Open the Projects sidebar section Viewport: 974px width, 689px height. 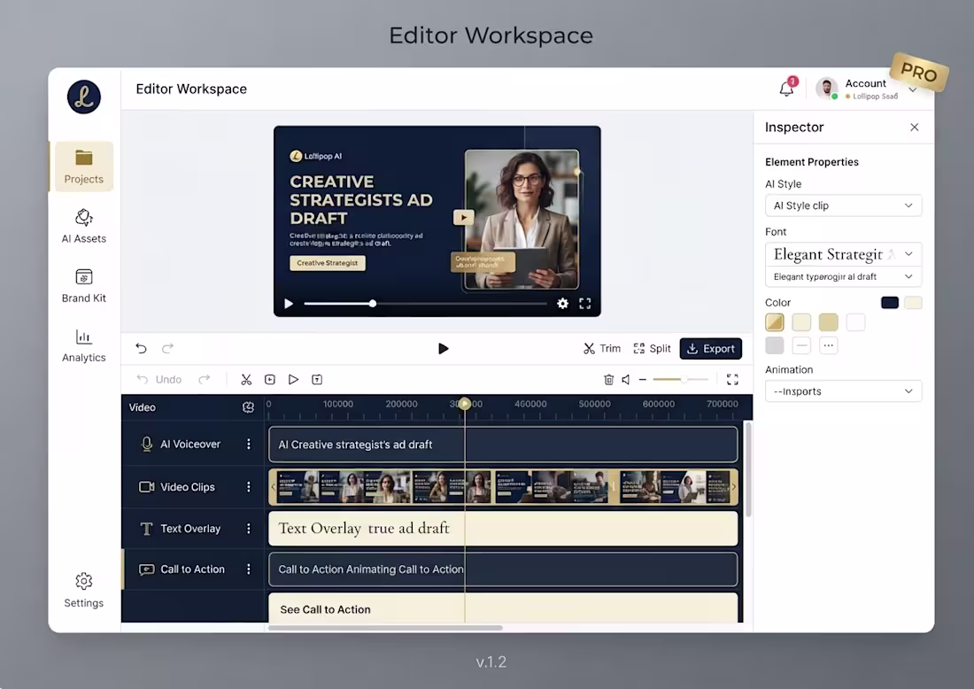(x=84, y=166)
